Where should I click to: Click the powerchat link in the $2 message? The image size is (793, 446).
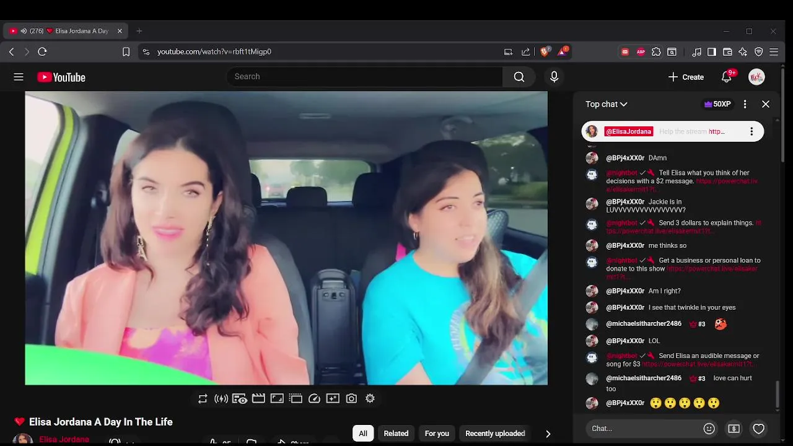click(683, 185)
